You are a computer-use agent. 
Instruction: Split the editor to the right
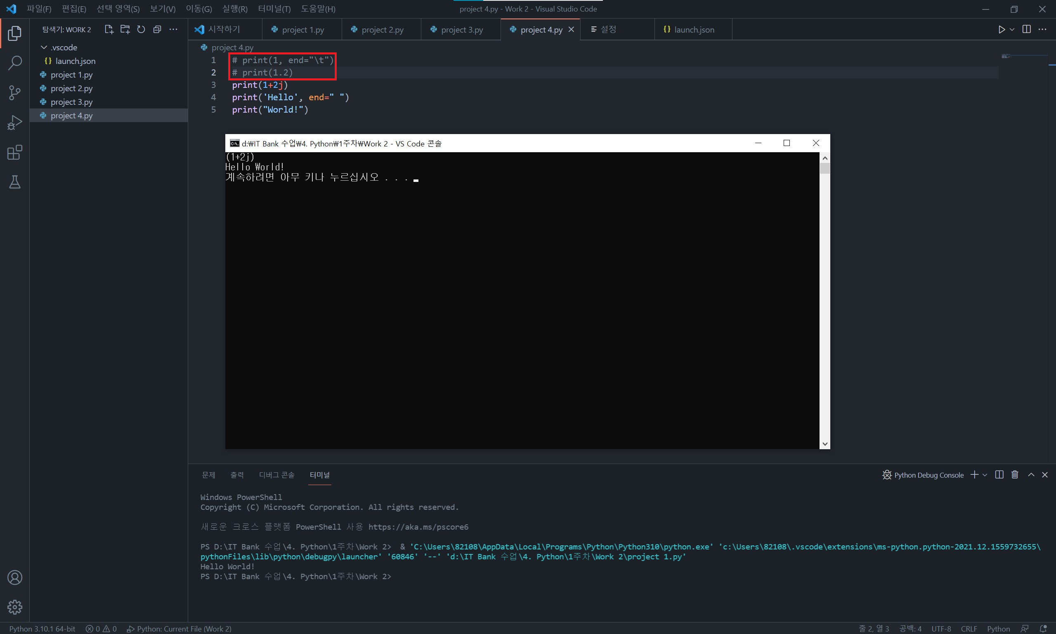click(x=1027, y=29)
